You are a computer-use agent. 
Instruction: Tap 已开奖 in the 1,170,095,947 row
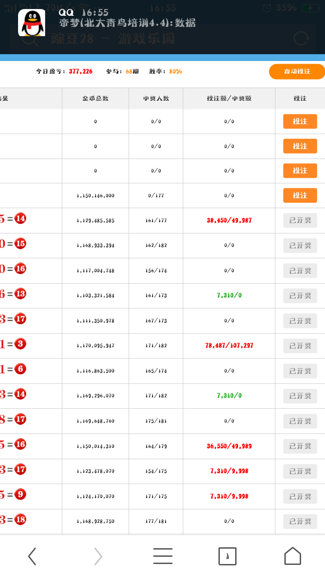point(300,346)
